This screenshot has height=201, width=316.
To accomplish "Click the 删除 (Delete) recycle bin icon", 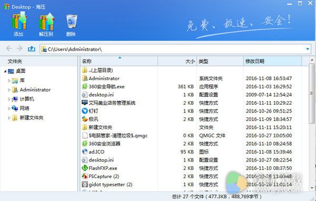I will (x=71, y=22).
